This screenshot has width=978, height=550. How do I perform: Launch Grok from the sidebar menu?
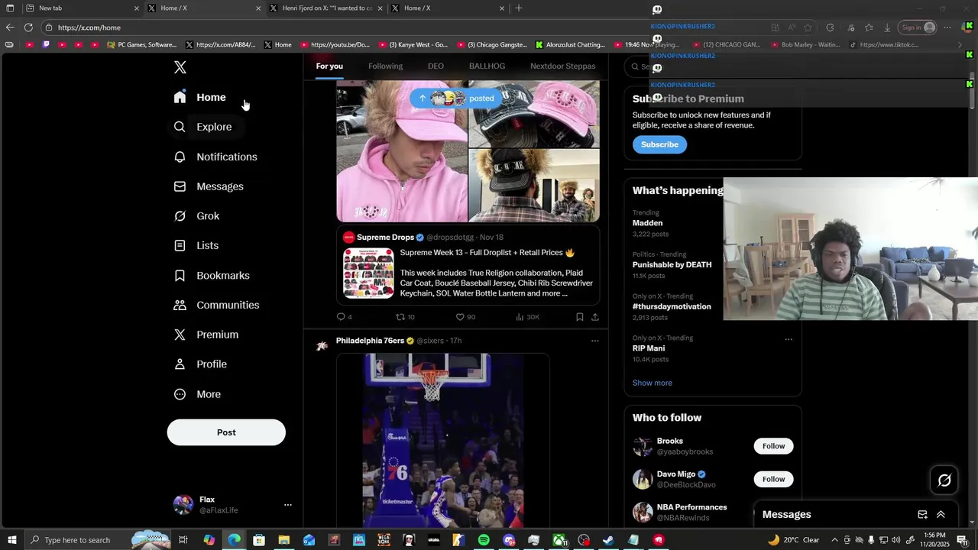[x=196, y=216]
